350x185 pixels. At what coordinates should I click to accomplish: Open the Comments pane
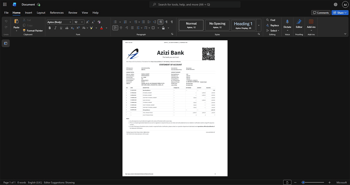pyautogui.click(x=321, y=13)
